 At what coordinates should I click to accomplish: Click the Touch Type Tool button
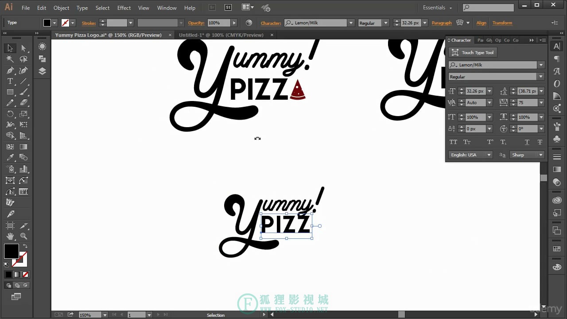[473, 52]
